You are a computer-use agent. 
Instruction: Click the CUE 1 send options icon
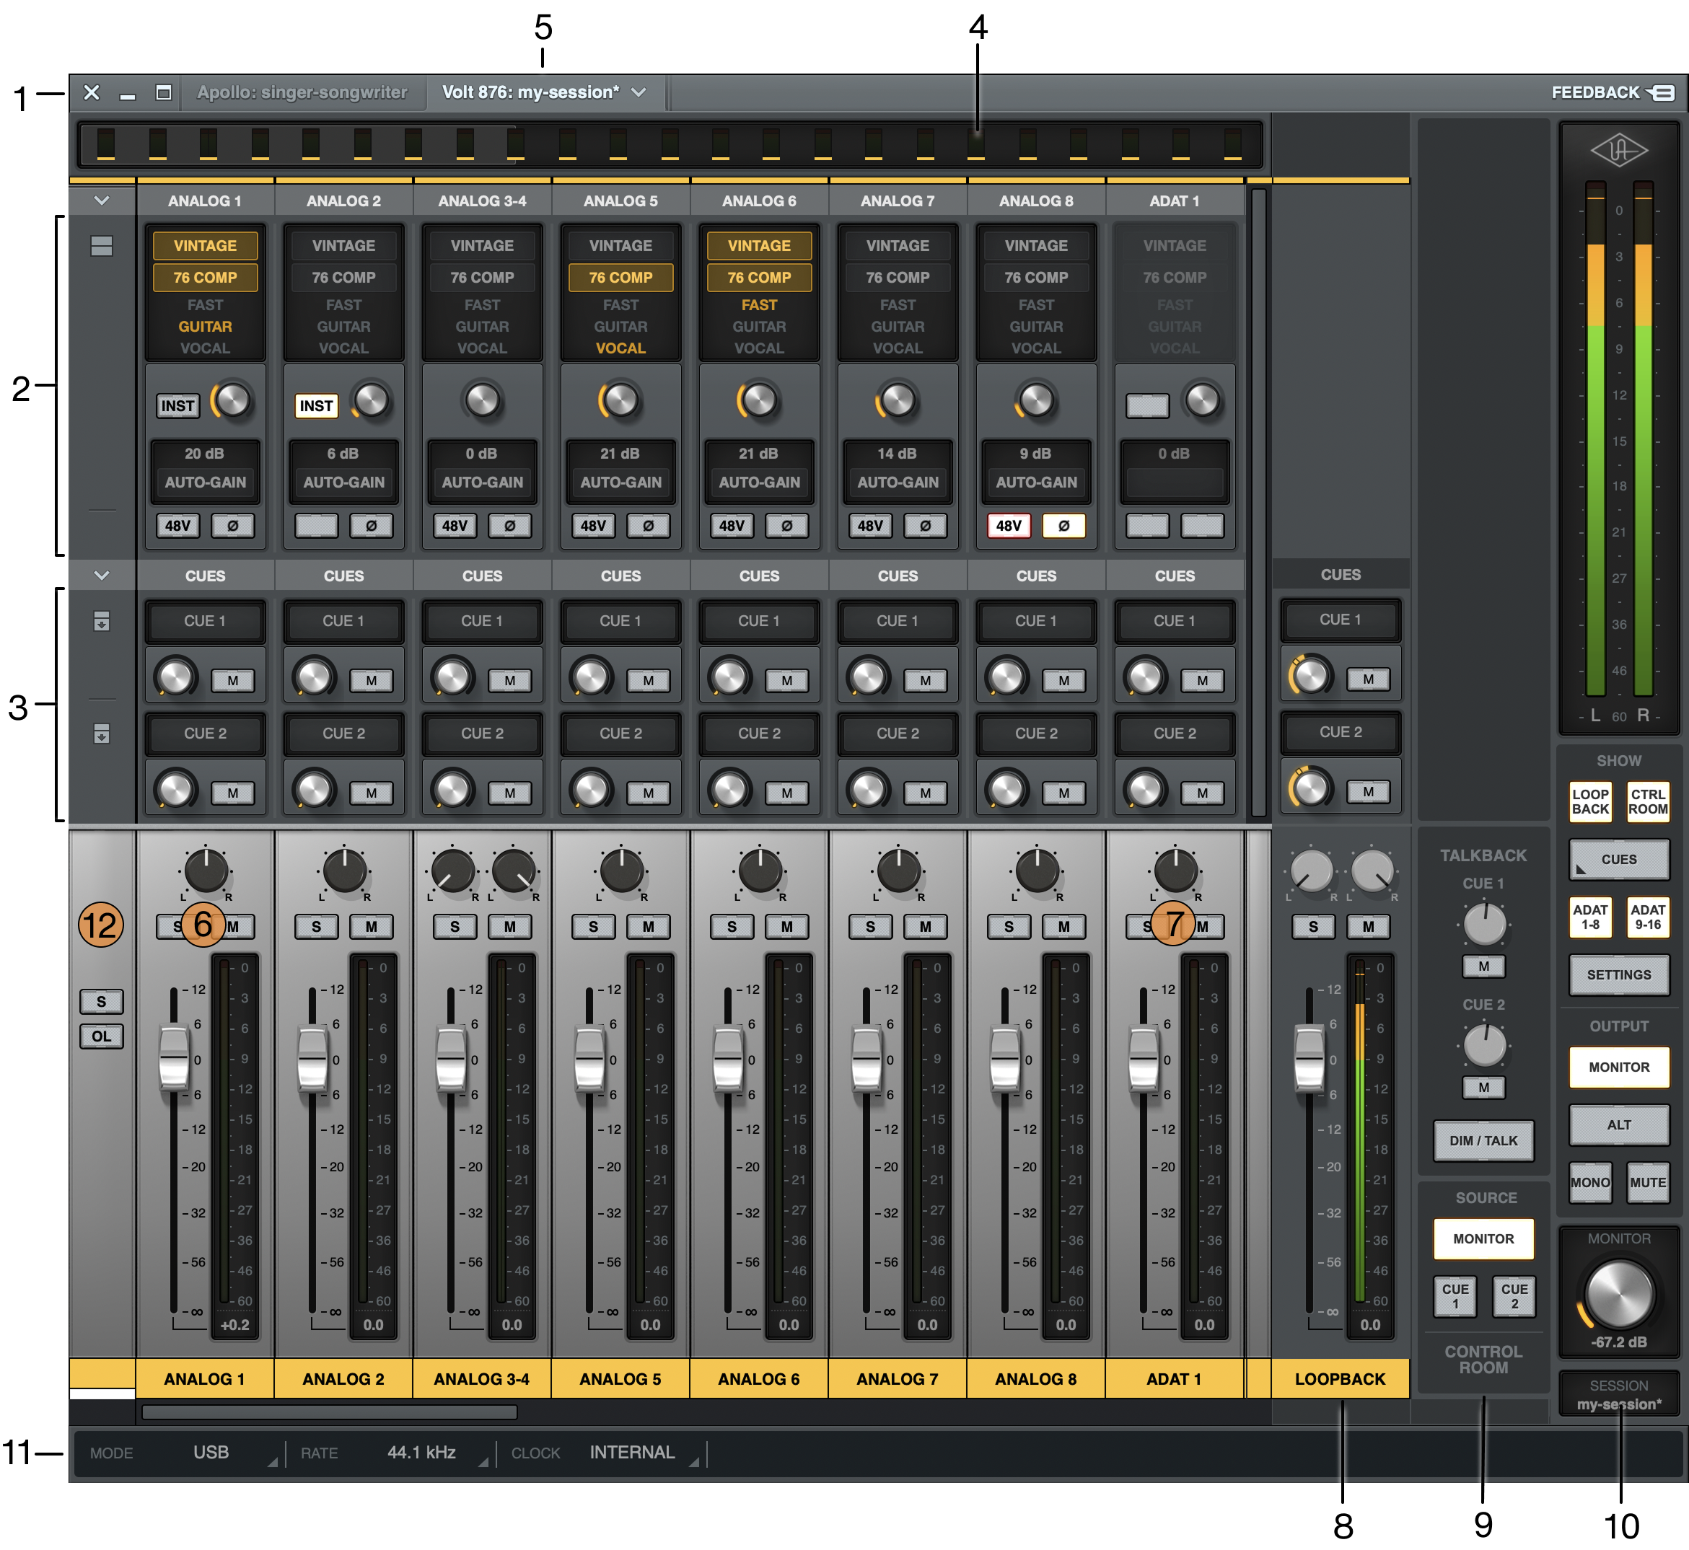click(102, 622)
